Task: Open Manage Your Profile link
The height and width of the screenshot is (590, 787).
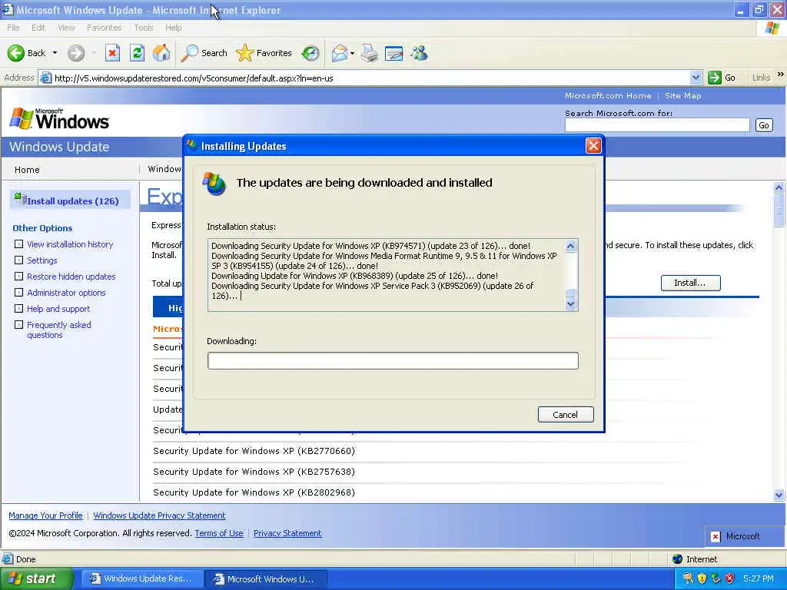Action: (x=45, y=515)
